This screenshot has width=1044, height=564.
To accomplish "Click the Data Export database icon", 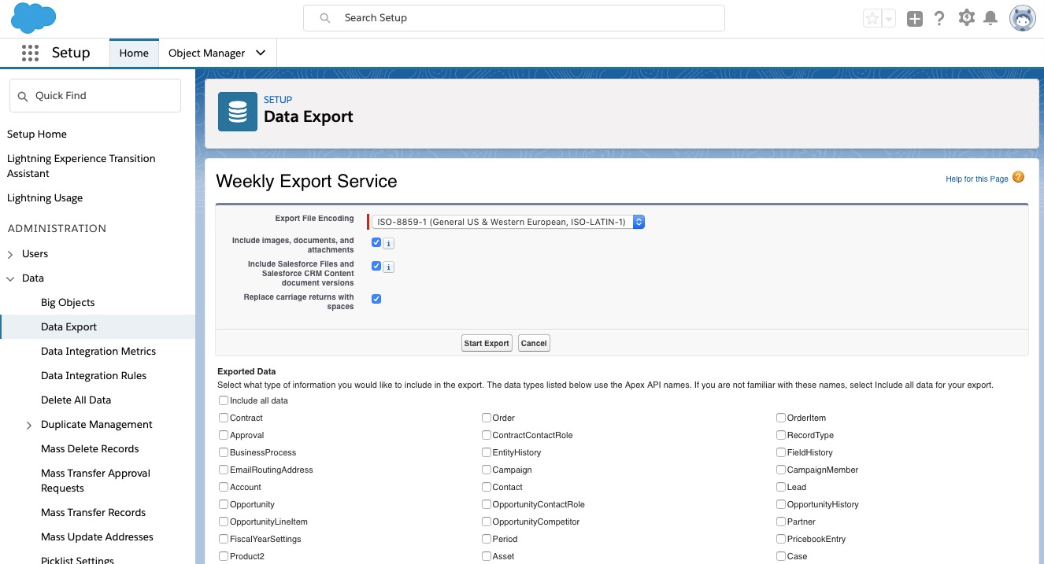I will [x=238, y=112].
